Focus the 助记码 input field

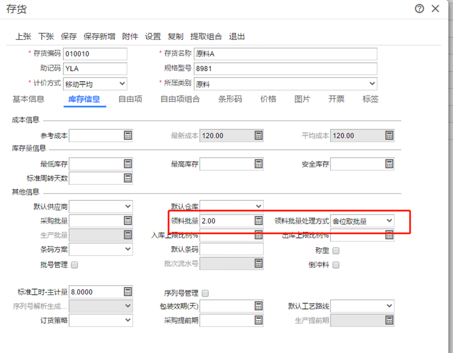(x=95, y=69)
